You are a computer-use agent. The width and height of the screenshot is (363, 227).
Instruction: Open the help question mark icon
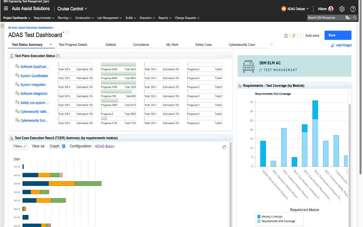(x=353, y=9)
